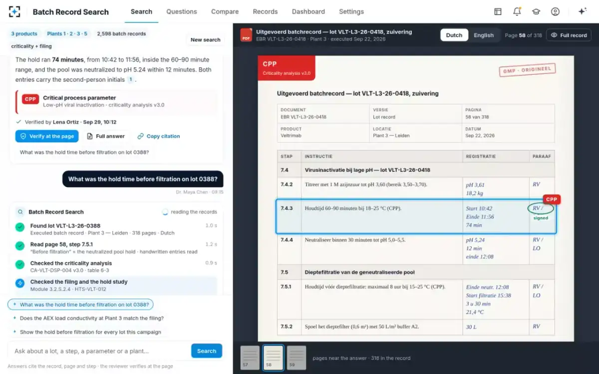This screenshot has width=599, height=374.
Task: Click the sparkle AI assistant icon
Action: click(582, 11)
